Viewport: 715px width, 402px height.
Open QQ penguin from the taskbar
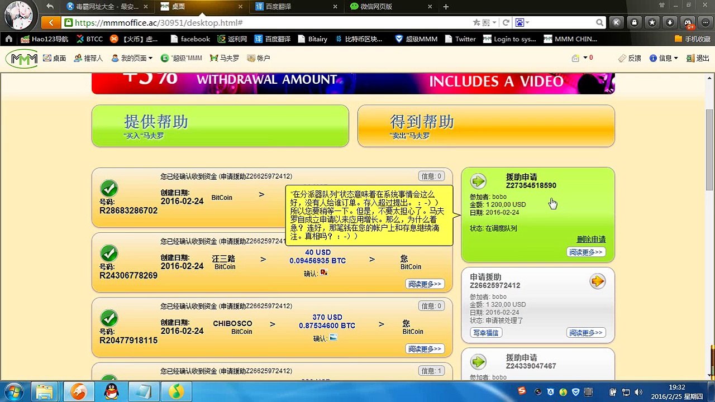(112, 391)
